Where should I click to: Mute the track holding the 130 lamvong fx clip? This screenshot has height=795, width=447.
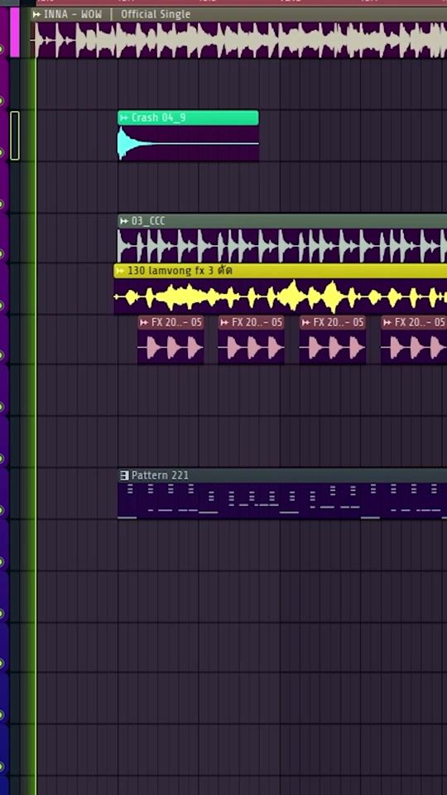pos(2,306)
